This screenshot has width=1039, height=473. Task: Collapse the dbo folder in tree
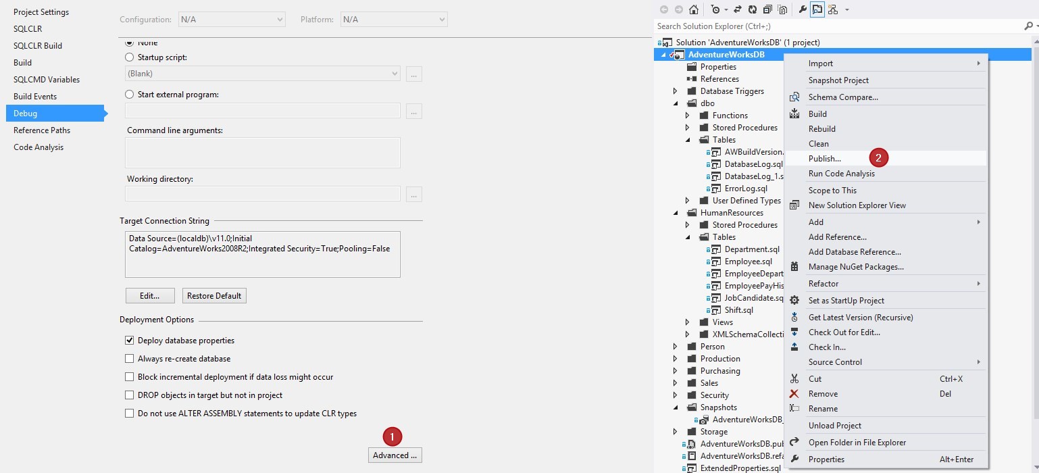tap(675, 103)
